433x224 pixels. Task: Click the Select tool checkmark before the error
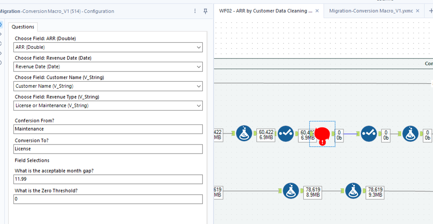coord(286,134)
